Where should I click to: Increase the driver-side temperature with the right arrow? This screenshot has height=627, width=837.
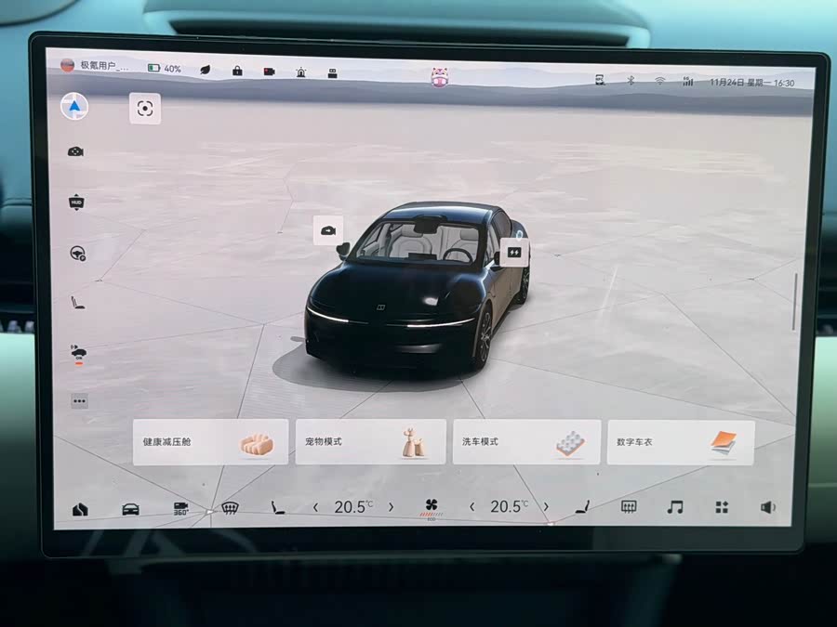click(x=391, y=507)
